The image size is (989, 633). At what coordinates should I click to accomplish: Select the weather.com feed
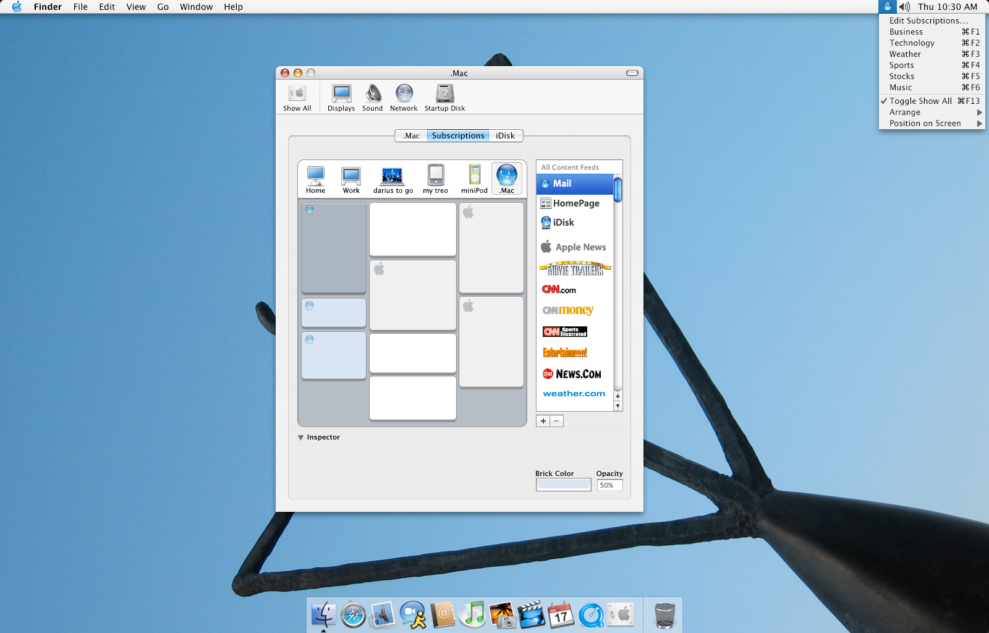coord(574,393)
